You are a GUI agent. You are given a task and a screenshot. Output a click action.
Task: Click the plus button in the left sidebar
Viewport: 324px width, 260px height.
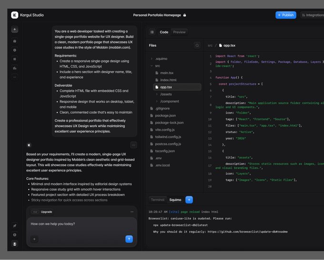click(15, 30)
